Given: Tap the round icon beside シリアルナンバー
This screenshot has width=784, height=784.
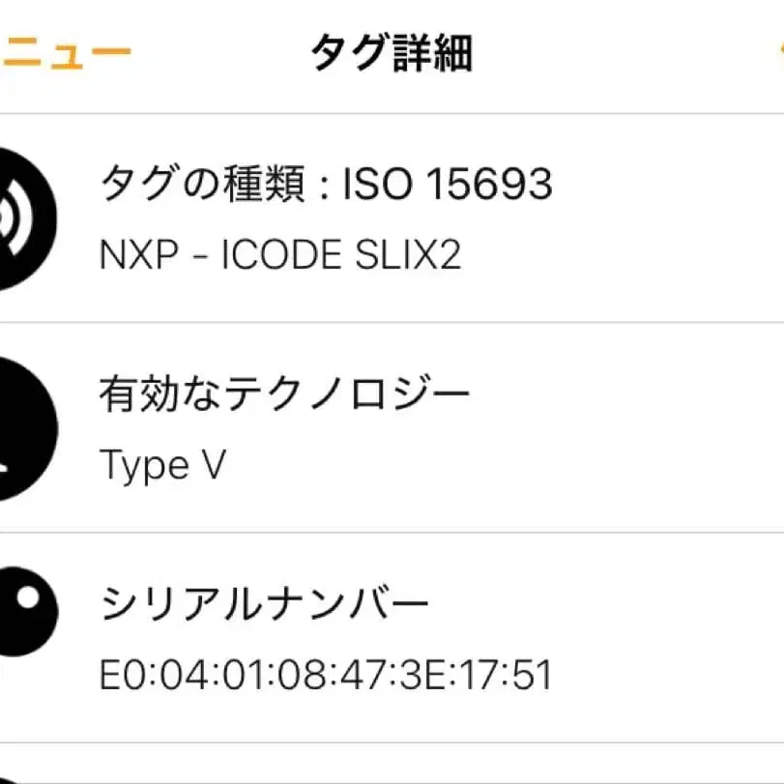Looking at the screenshot, I should (23, 610).
